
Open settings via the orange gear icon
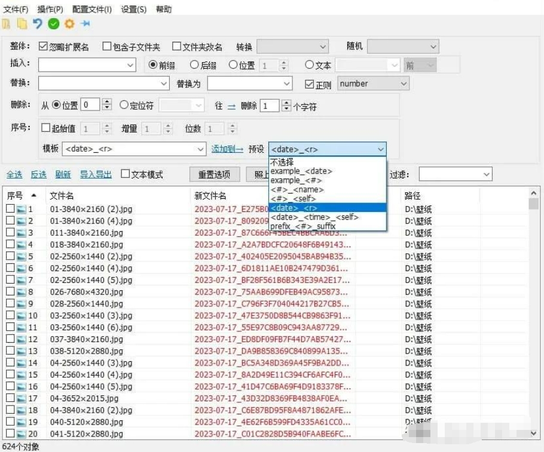tap(70, 23)
